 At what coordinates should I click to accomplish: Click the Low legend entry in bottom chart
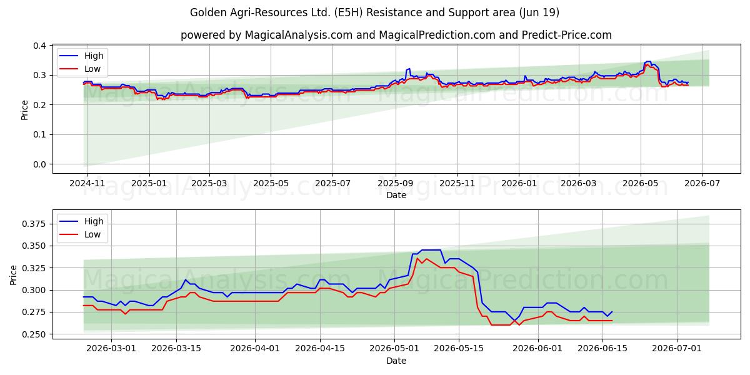pyautogui.click(x=81, y=234)
